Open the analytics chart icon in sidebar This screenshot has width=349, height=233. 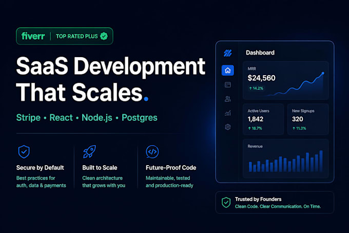pos(228,113)
